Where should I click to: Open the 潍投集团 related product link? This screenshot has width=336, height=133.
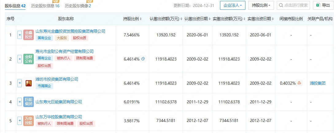318,83
